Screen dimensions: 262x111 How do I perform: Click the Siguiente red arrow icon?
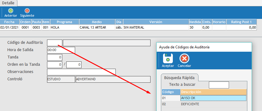27,11
